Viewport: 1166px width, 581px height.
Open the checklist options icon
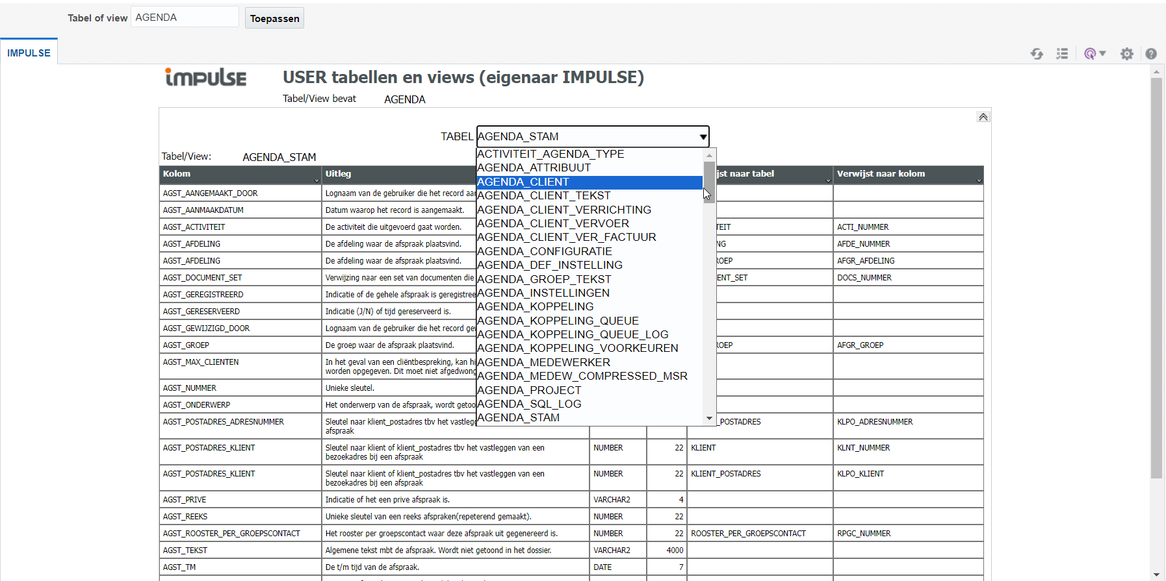1062,54
